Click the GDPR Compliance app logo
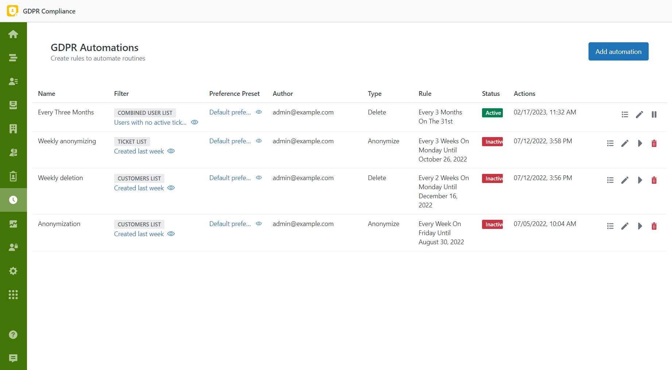672x370 pixels. click(12, 11)
